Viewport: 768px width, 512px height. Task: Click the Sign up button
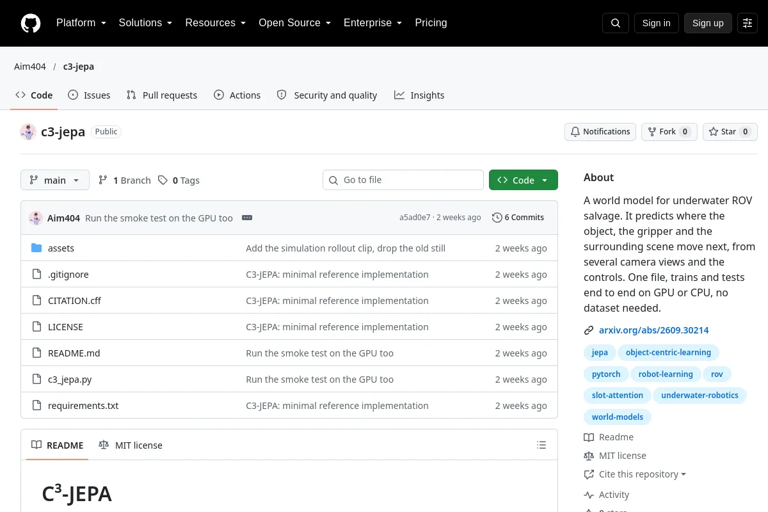(708, 23)
